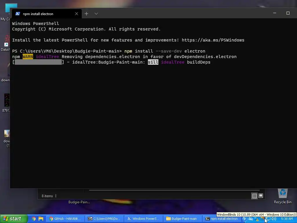
Task: Open My Computer desktop icon
Action: pos(5,12)
